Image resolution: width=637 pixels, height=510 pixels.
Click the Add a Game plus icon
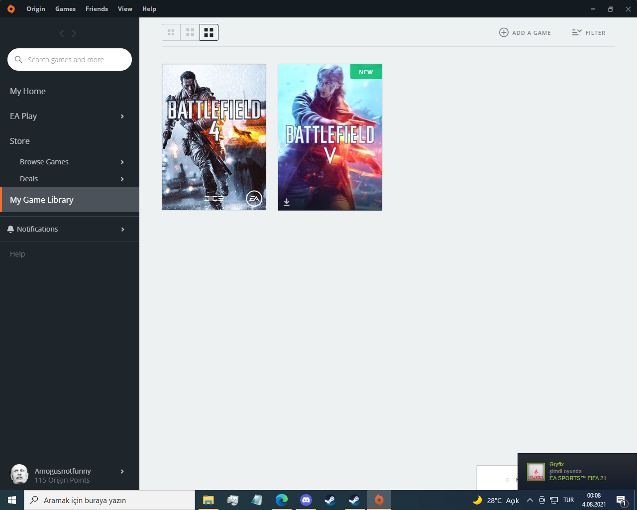504,32
